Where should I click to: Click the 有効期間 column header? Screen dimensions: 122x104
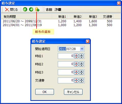point(27,17)
